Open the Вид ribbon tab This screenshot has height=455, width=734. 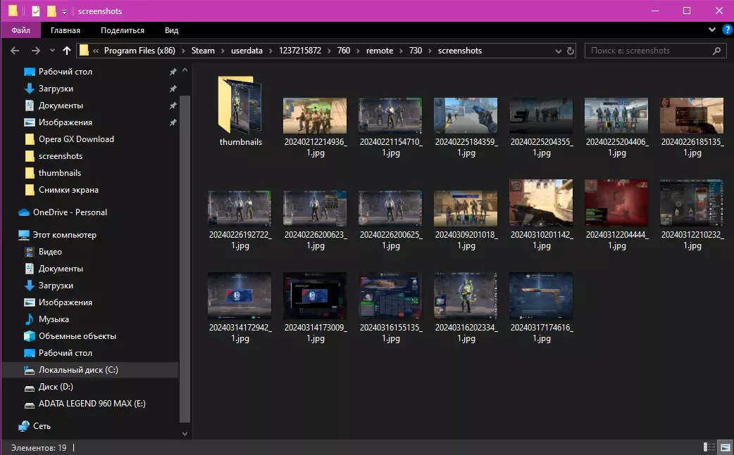171,30
